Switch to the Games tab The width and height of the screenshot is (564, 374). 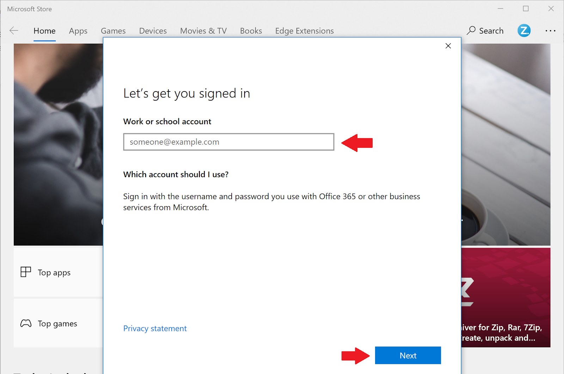pyautogui.click(x=113, y=31)
